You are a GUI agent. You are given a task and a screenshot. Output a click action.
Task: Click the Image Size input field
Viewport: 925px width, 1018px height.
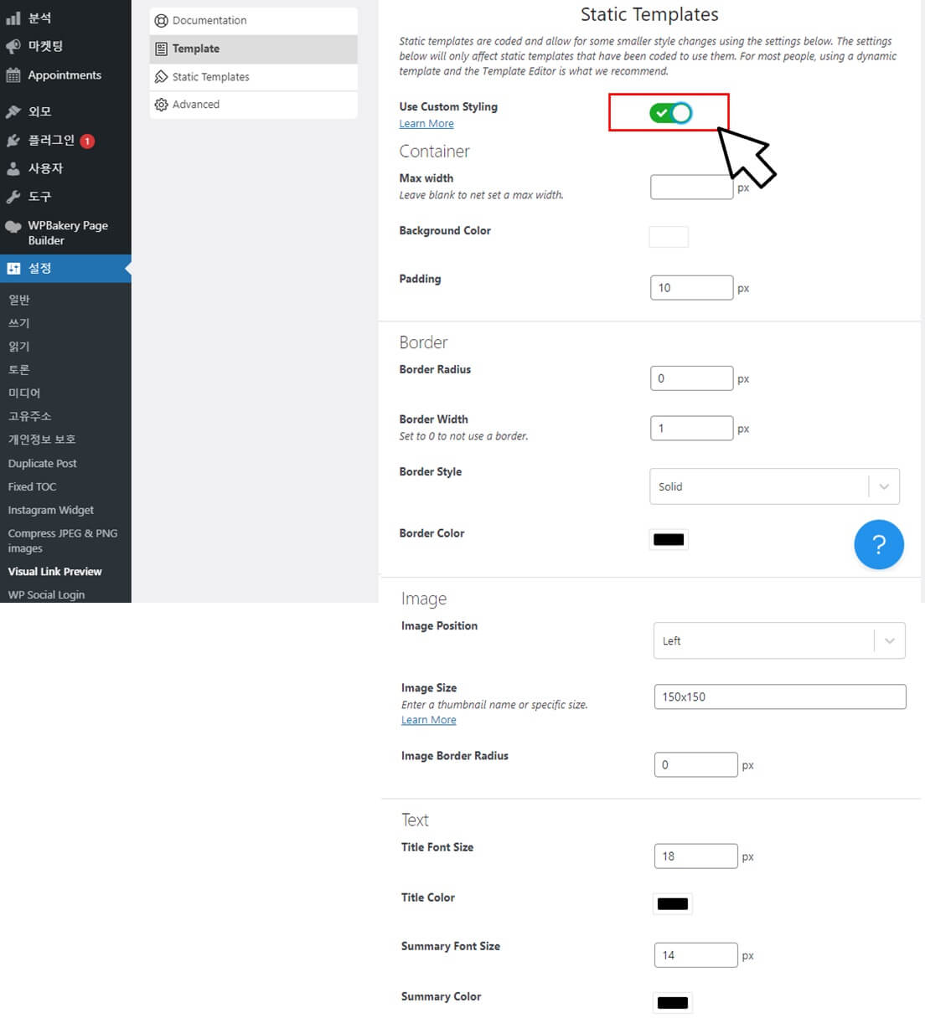(x=780, y=697)
